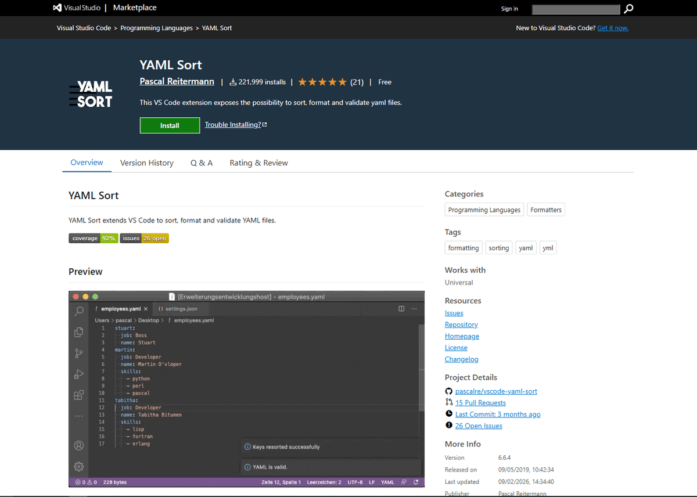Open the Homepage resource link
The width and height of the screenshot is (697, 497).
pos(462,336)
